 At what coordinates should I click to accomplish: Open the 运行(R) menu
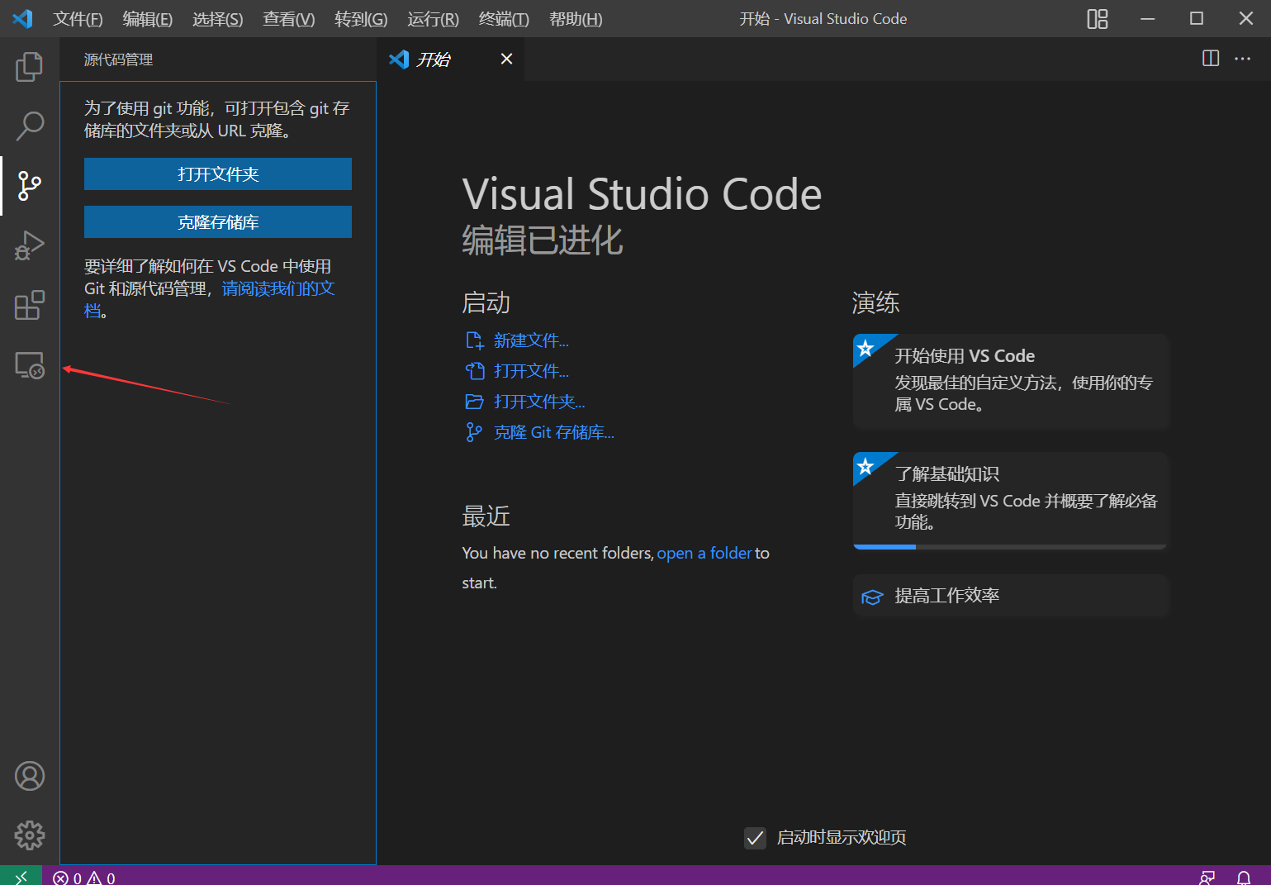pos(433,19)
